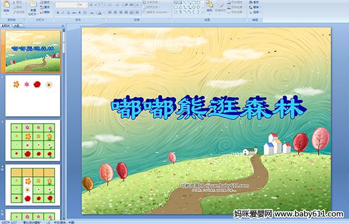This screenshot has width=349, height=224.
Task: Toggle underline formatting
Action: (x=68, y=13)
